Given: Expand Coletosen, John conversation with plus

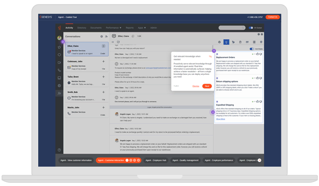Looking at the screenshot, I should (x=103, y=61).
